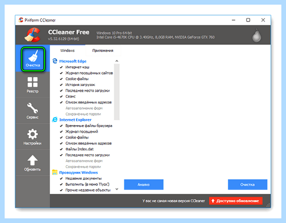Screen dimensions: 286x223
Task: Select the Internet Explorer group header
Action: coord(75,120)
